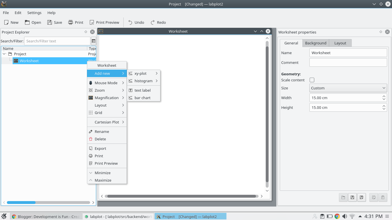The height and width of the screenshot is (220, 392).
Task: Expand the Mouse Mode submenu arrow
Action: click(123, 83)
